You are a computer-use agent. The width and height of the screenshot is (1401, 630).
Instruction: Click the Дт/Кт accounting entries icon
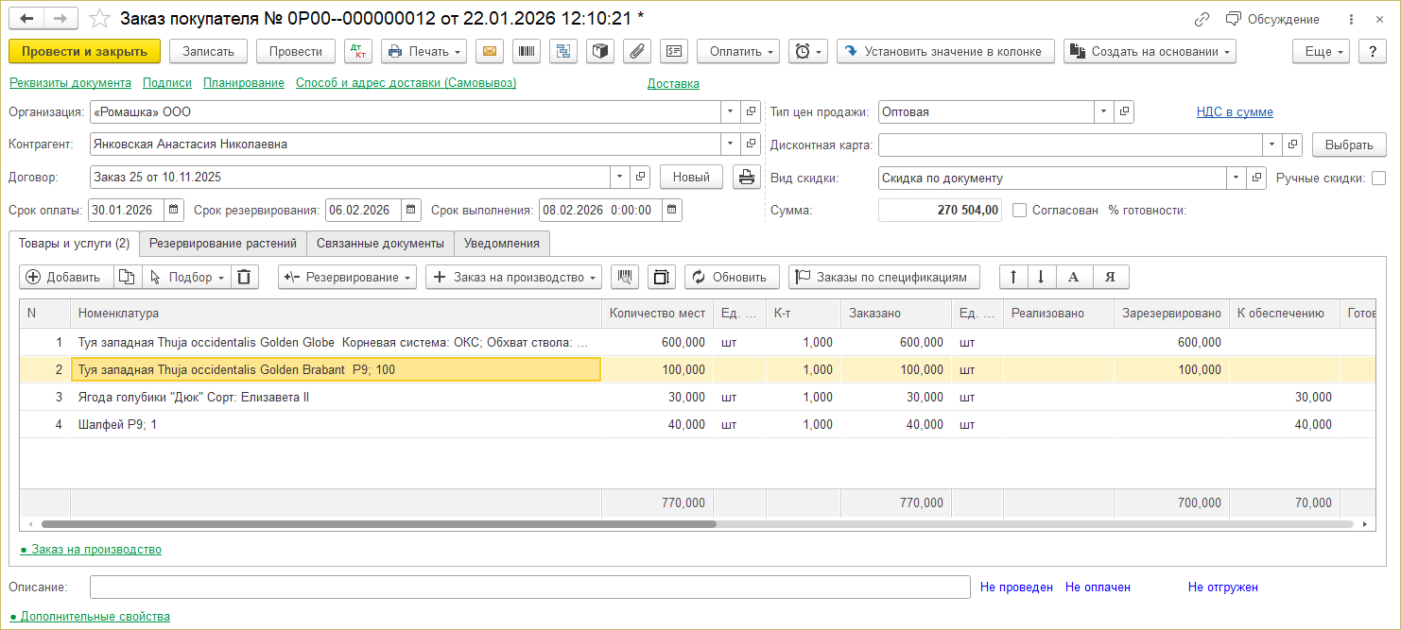[x=359, y=52]
